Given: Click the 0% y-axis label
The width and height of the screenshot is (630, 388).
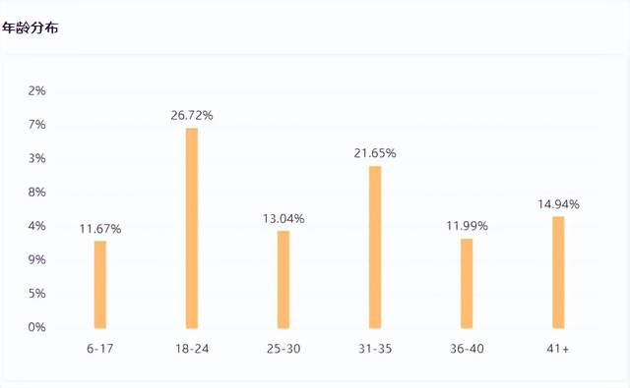Looking at the screenshot, I should coord(36,327).
